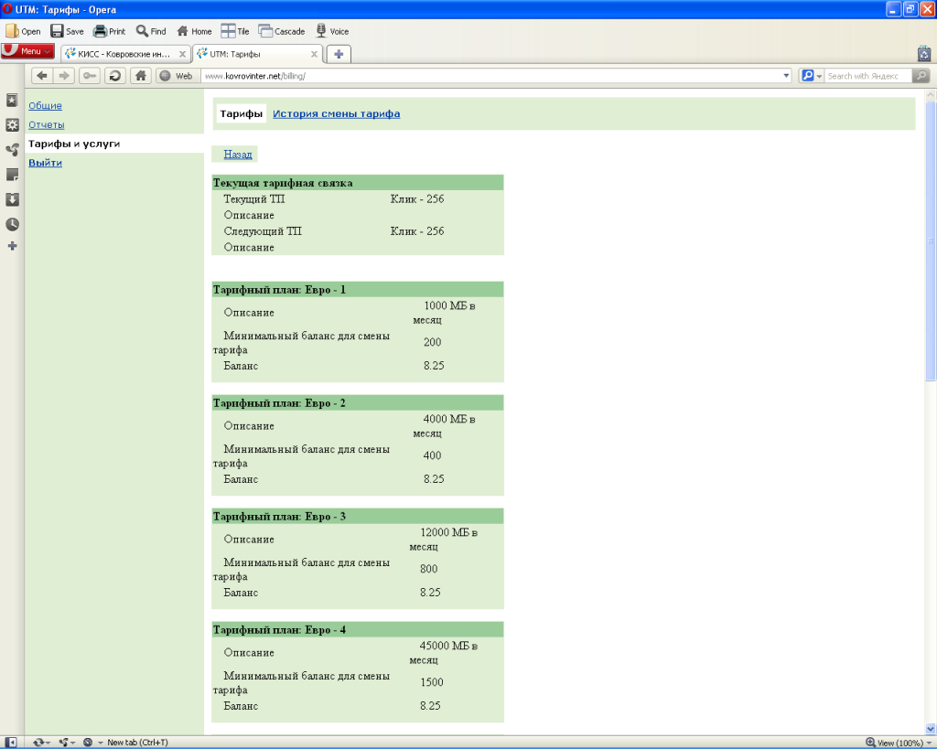Open the Bookmarks panel in the sidebar
This screenshot has width=937, height=749.
[x=12, y=100]
